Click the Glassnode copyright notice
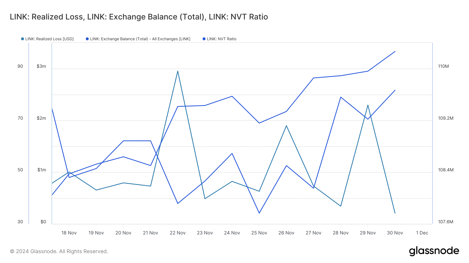This screenshot has height=263, width=469. tap(59, 251)
